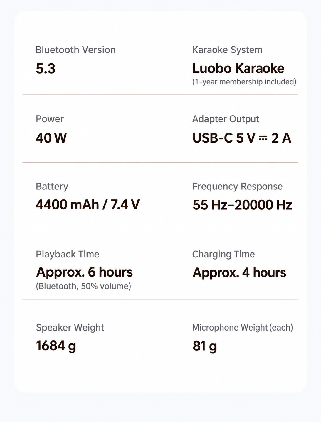Click the Power label

50,119
